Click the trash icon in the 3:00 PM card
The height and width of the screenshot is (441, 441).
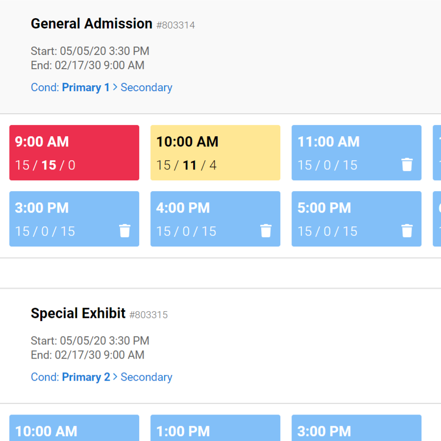(x=124, y=231)
